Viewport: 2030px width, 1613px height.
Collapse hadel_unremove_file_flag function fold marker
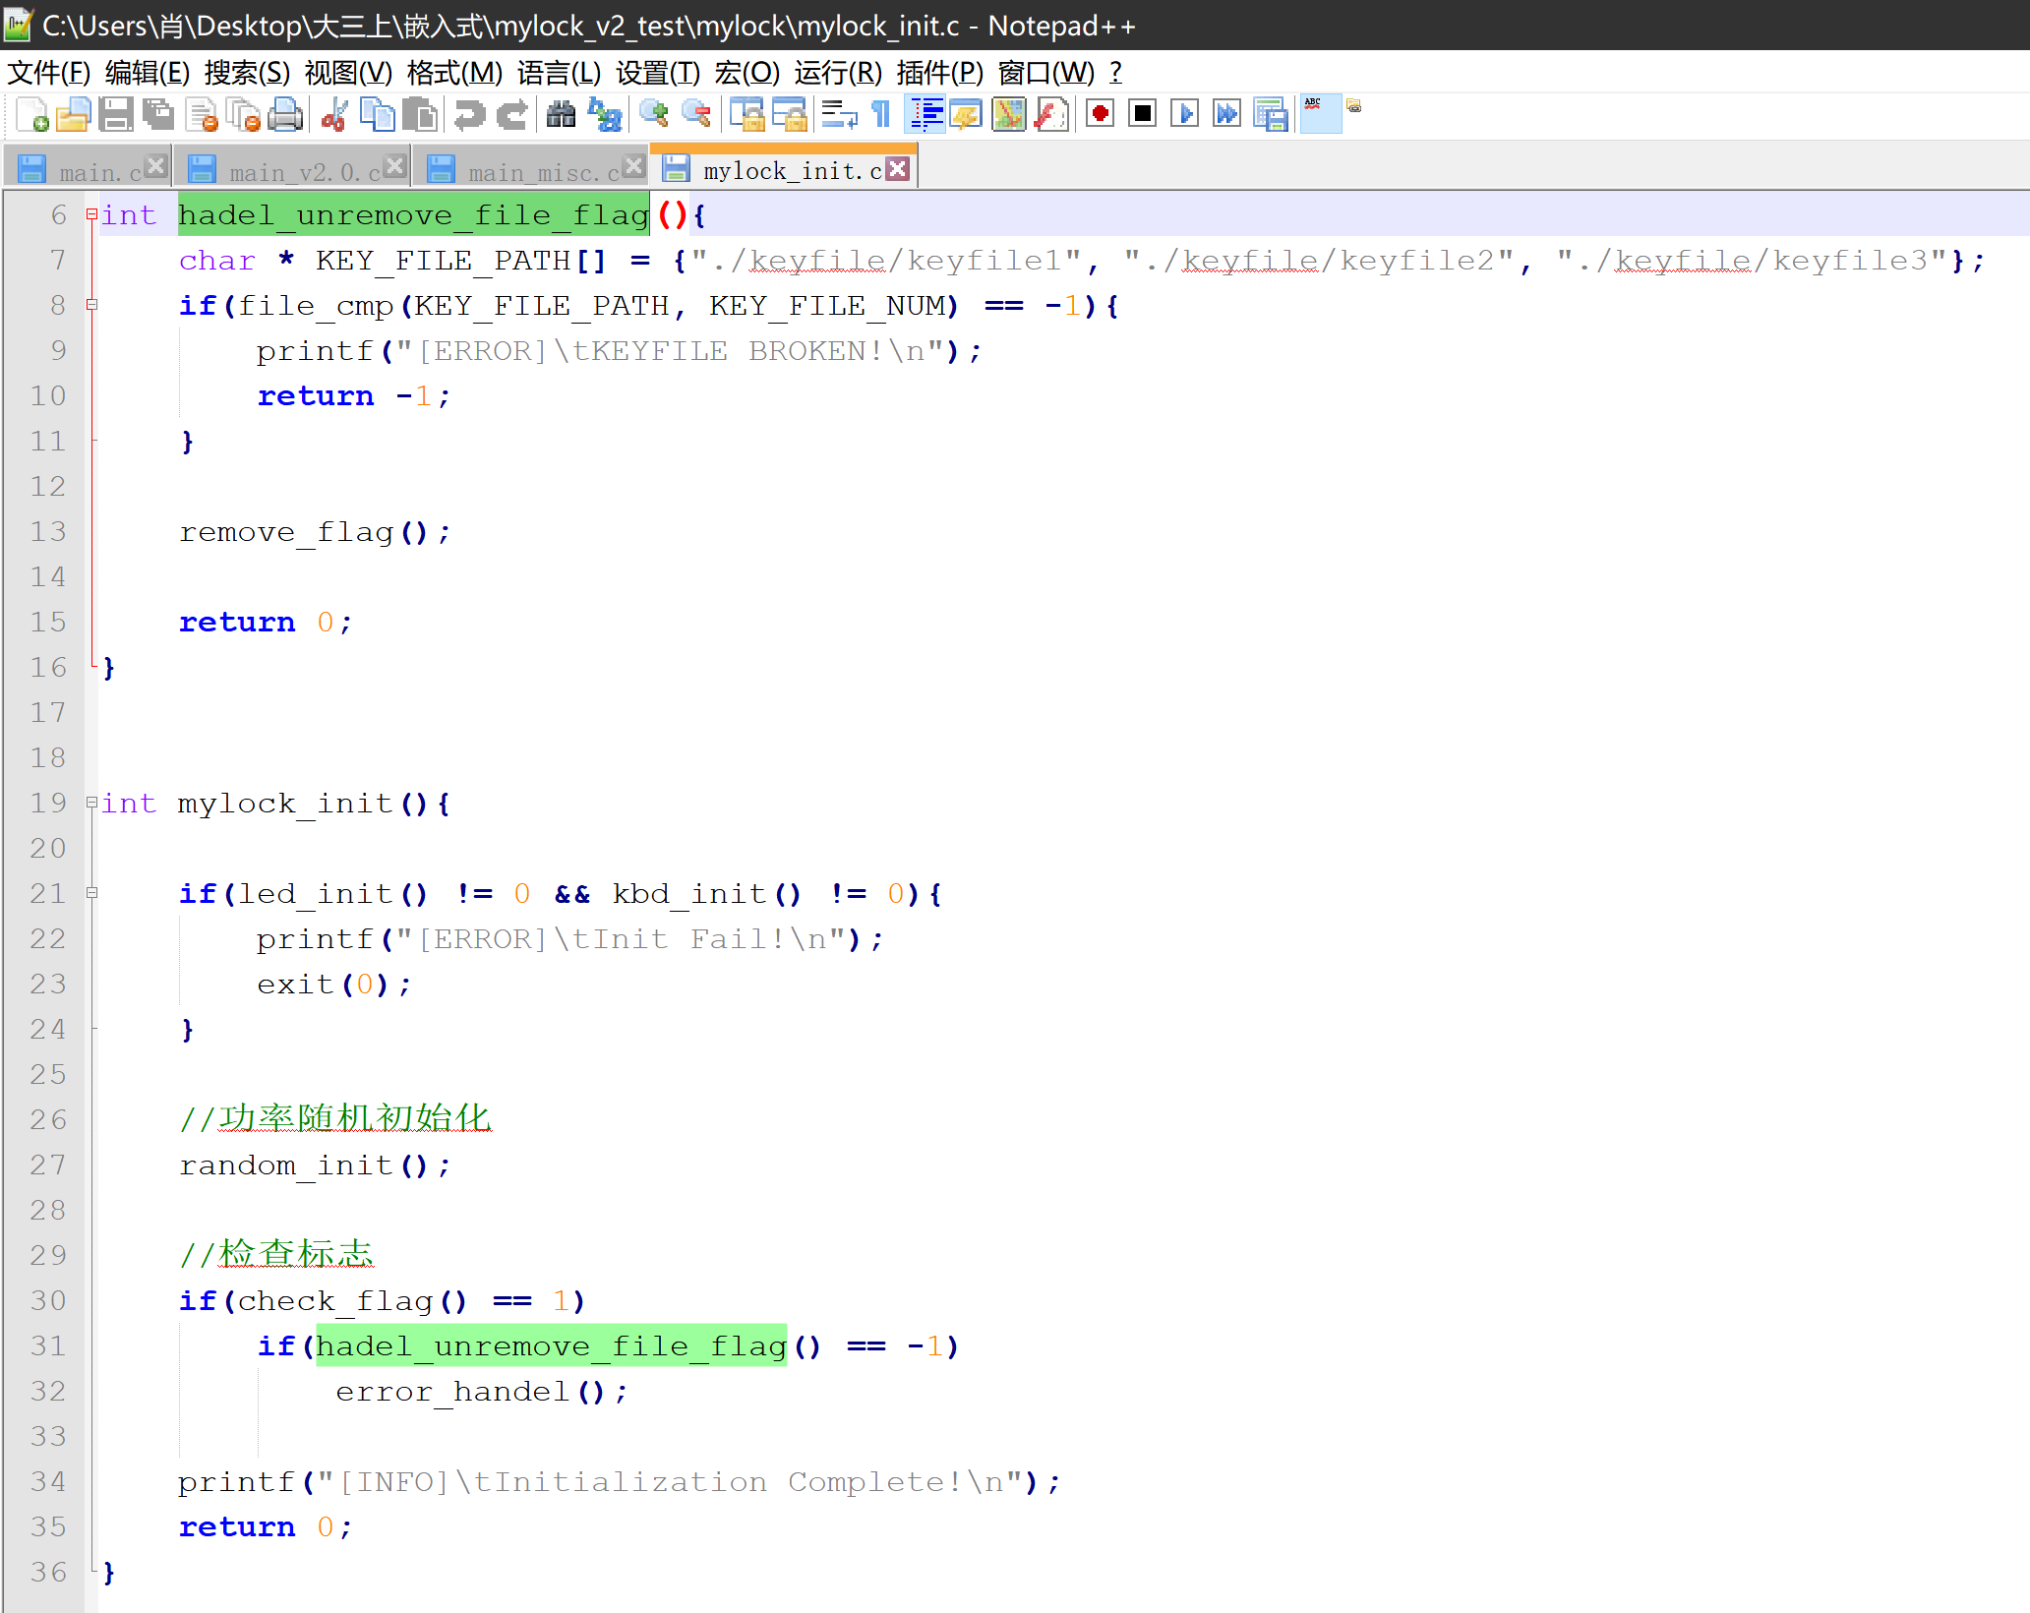(x=91, y=214)
